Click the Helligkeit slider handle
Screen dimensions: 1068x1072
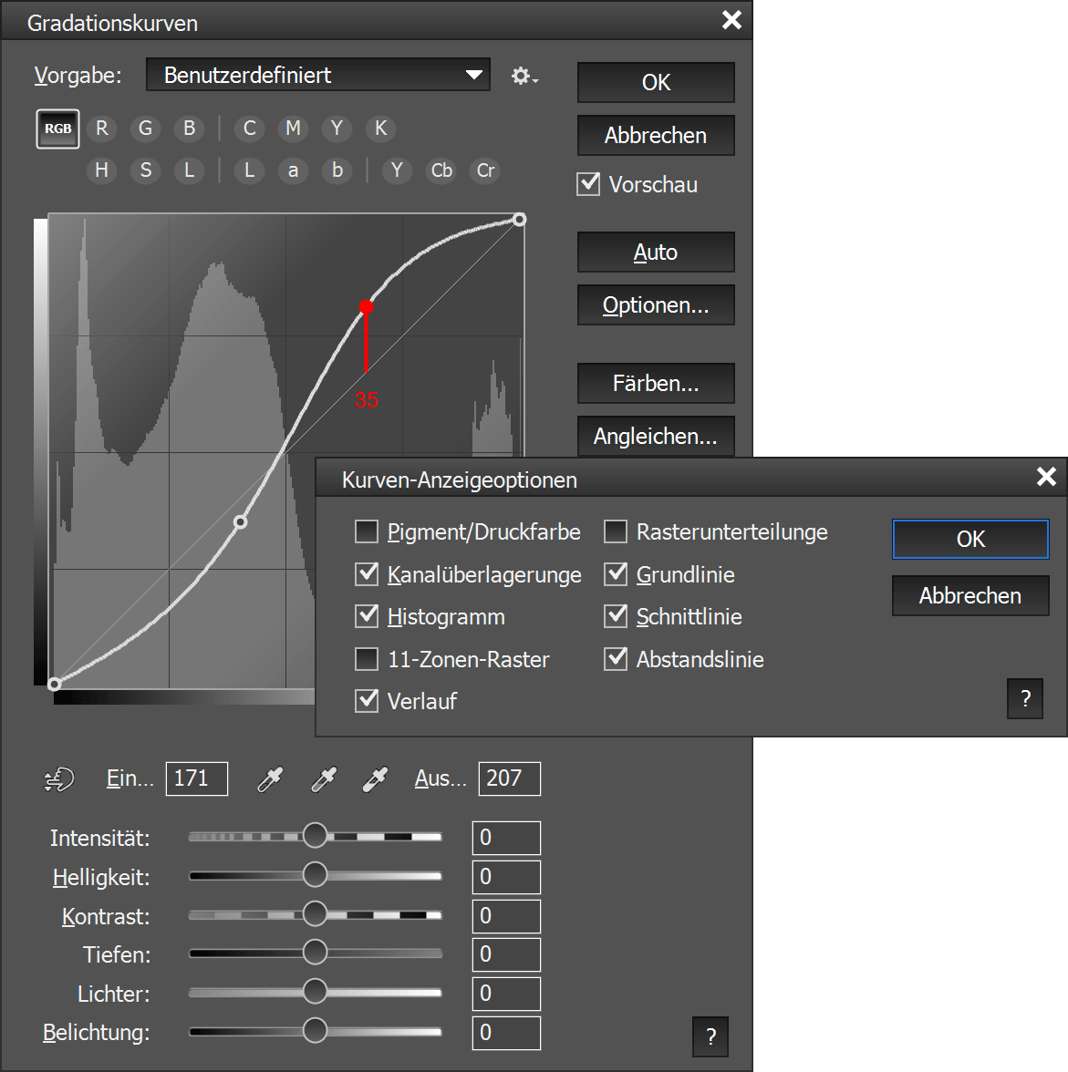315,875
